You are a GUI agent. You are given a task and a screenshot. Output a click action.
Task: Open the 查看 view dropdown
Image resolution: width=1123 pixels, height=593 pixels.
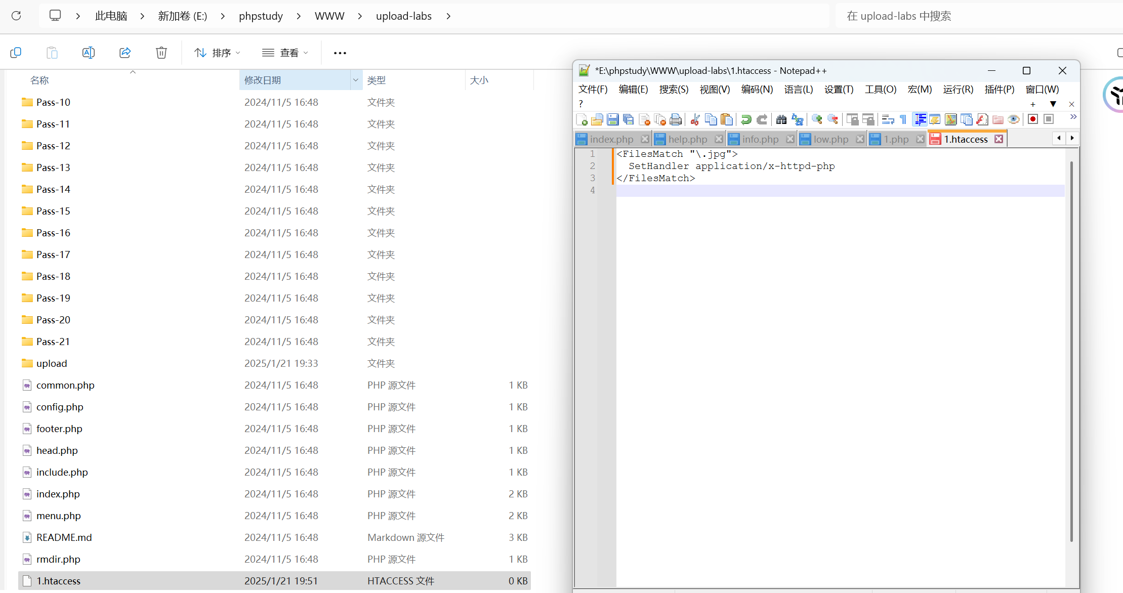(285, 53)
